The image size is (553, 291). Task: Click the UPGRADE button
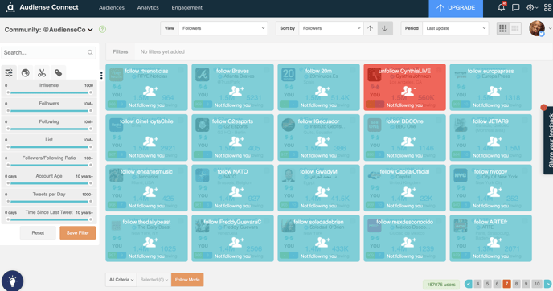tap(456, 8)
